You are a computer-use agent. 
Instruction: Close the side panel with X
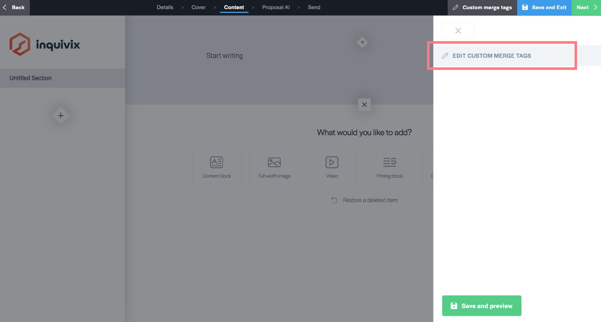458,30
